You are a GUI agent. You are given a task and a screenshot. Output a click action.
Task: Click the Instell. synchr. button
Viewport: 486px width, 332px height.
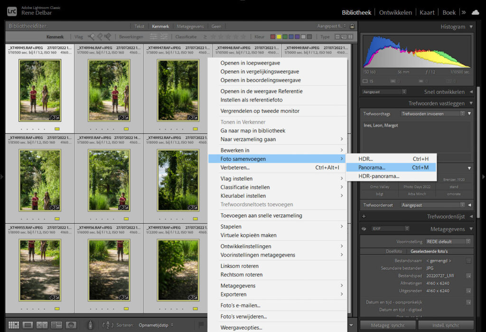coord(446,325)
